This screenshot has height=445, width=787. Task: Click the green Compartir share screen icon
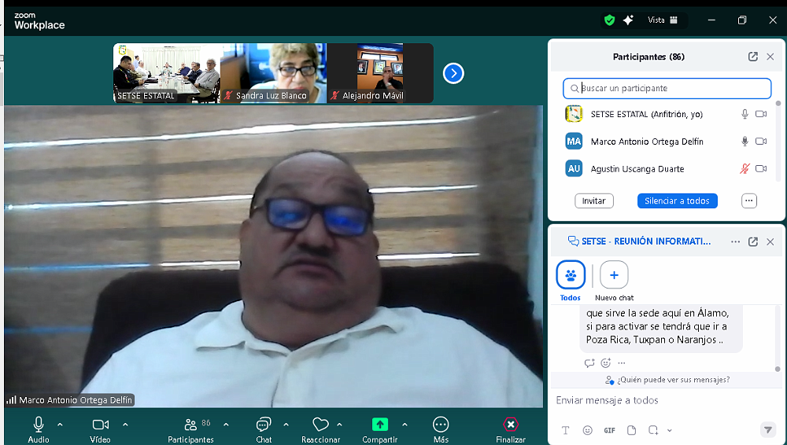pos(380,425)
